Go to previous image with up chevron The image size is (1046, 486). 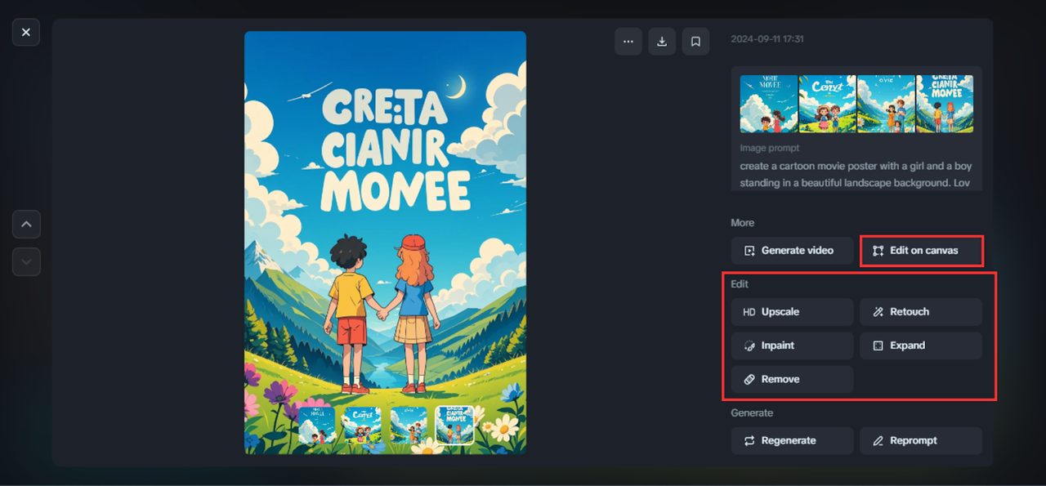click(x=26, y=224)
